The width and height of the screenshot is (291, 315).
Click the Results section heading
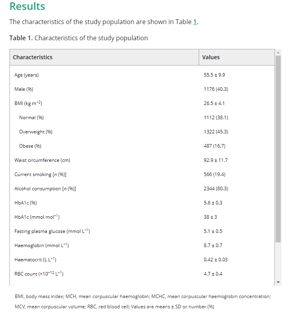click(27, 6)
